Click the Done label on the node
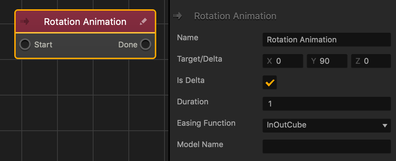This screenshot has width=396, height=161. pos(128,45)
